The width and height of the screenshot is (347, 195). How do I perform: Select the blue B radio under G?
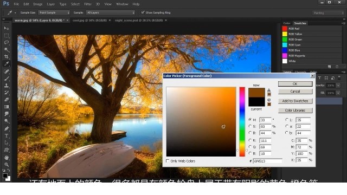[x=250, y=153]
